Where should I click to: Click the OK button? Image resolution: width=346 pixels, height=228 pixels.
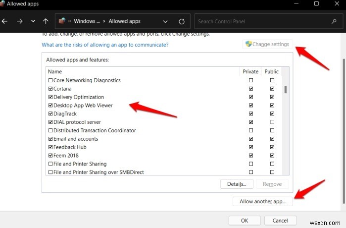point(245,221)
